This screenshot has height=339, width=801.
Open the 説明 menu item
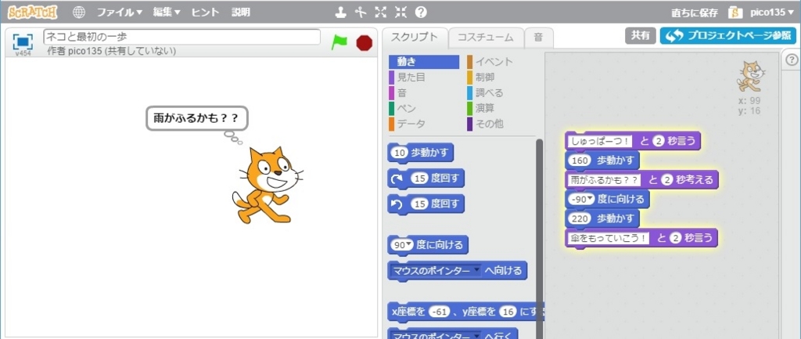click(241, 13)
